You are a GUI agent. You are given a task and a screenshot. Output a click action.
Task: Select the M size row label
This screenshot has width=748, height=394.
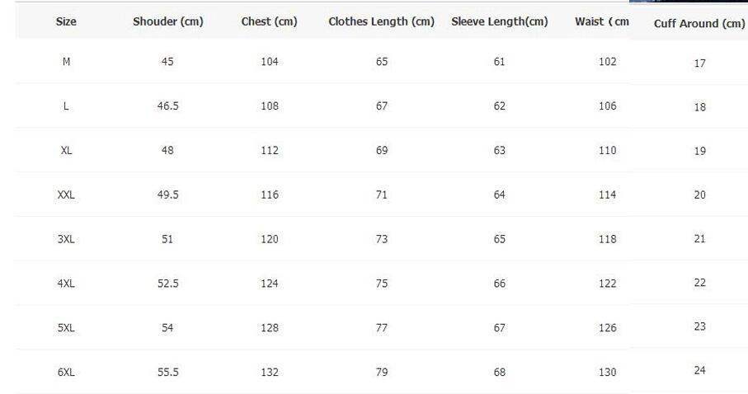[x=66, y=62]
